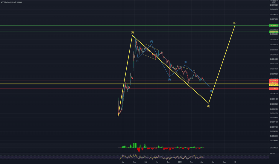Click the 0.00011000 price axis value
The width and height of the screenshot is (279, 164).
pos(274,69)
